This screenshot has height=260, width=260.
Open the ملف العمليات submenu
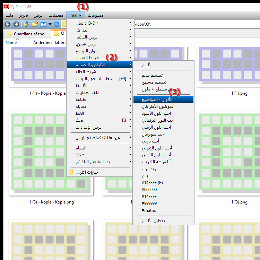click(x=99, y=93)
